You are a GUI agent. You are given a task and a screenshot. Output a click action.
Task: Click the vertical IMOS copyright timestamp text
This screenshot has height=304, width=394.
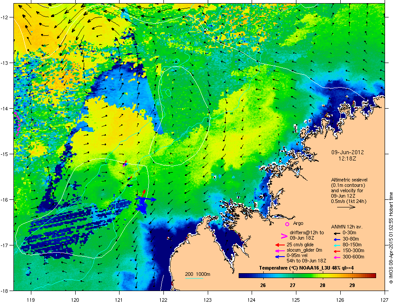click(x=391, y=238)
